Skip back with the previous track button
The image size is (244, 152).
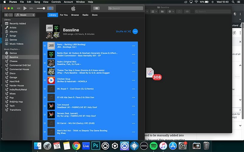(18, 8)
